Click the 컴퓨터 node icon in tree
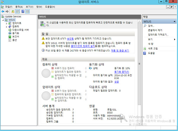The height and width of the screenshot is (131, 178). (10, 27)
